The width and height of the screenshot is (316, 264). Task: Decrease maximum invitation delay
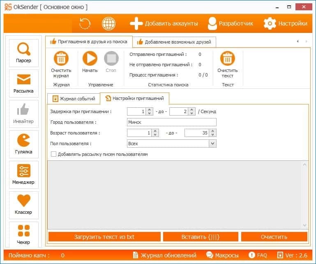(x=191, y=113)
